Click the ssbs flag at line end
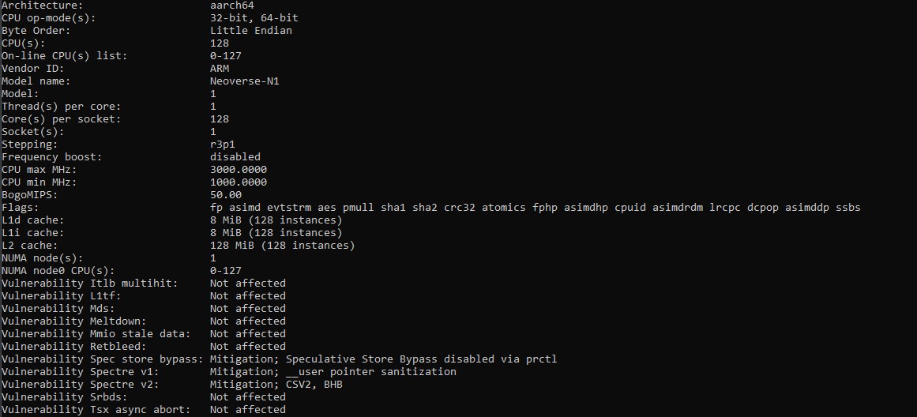The height and width of the screenshot is (417, 917). tap(848, 207)
